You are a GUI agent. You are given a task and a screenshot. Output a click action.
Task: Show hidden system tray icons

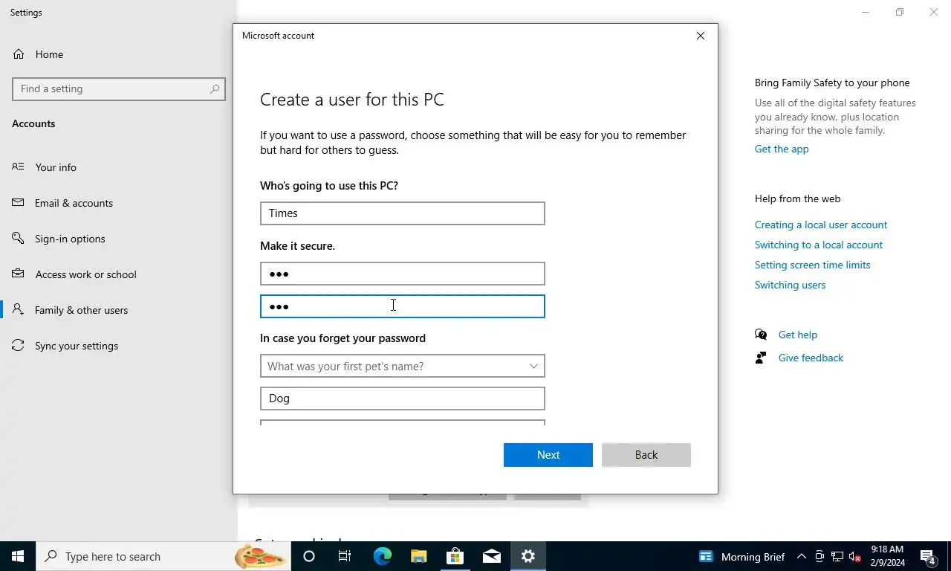[x=801, y=556]
